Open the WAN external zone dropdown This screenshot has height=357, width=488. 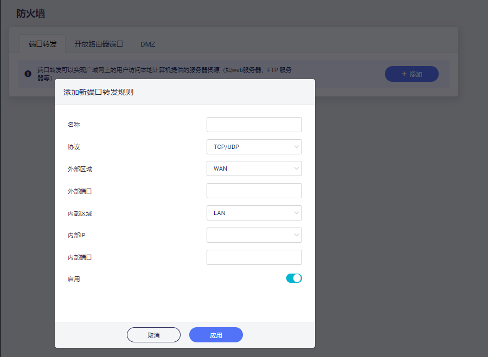pyautogui.click(x=254, y=168)
